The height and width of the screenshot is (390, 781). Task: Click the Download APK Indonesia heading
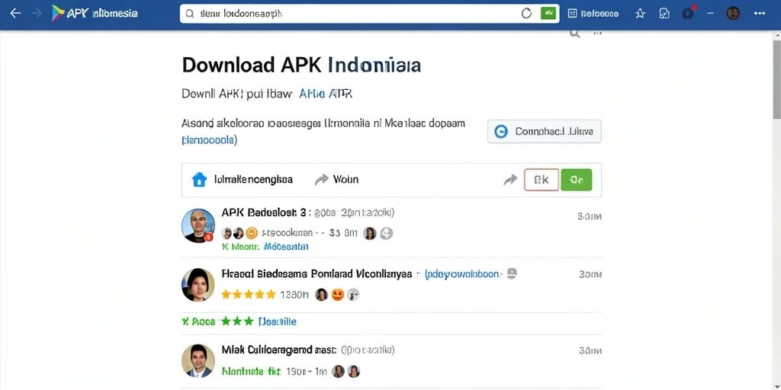(x=301, y=66)
